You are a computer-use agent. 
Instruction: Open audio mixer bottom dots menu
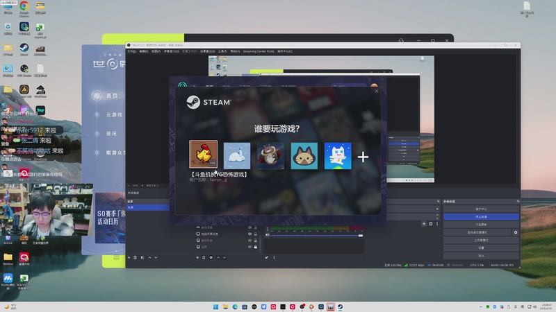[x=274, y=257]
